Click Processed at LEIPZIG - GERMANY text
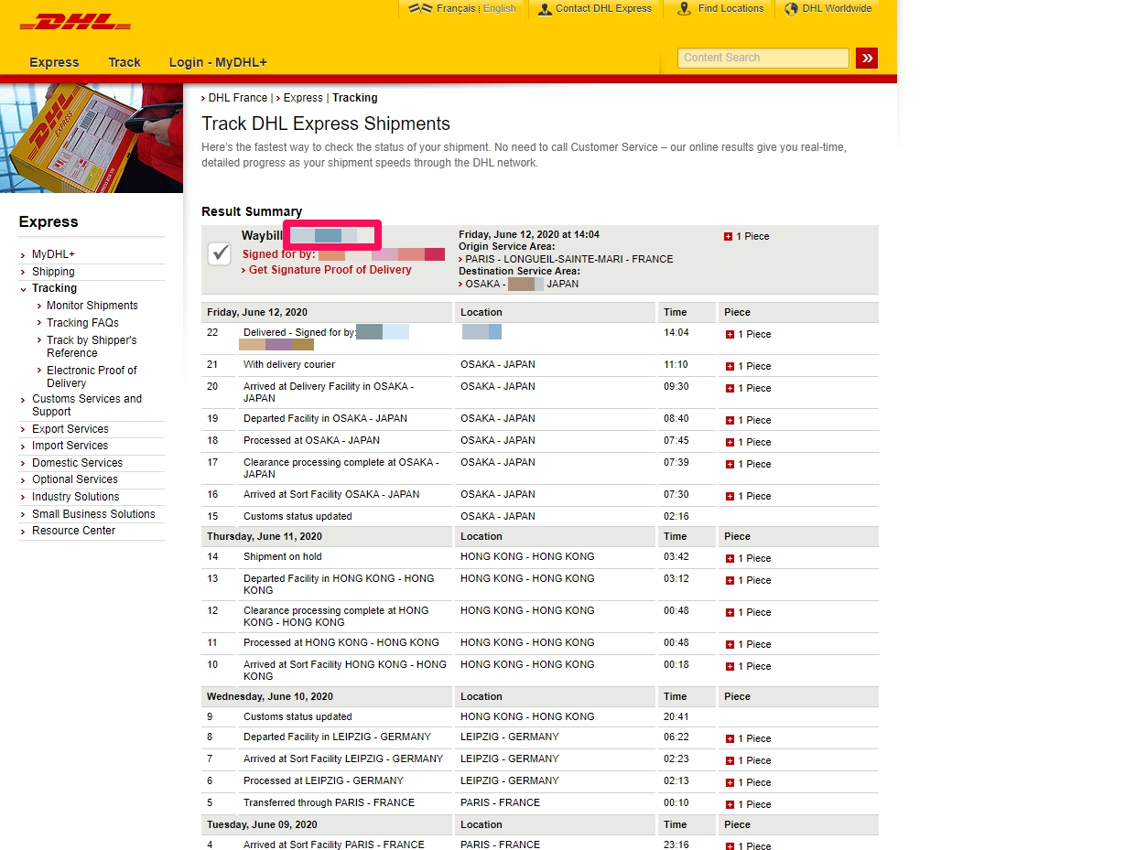The width and height of the screenshot is (1136, 850). 323,781
